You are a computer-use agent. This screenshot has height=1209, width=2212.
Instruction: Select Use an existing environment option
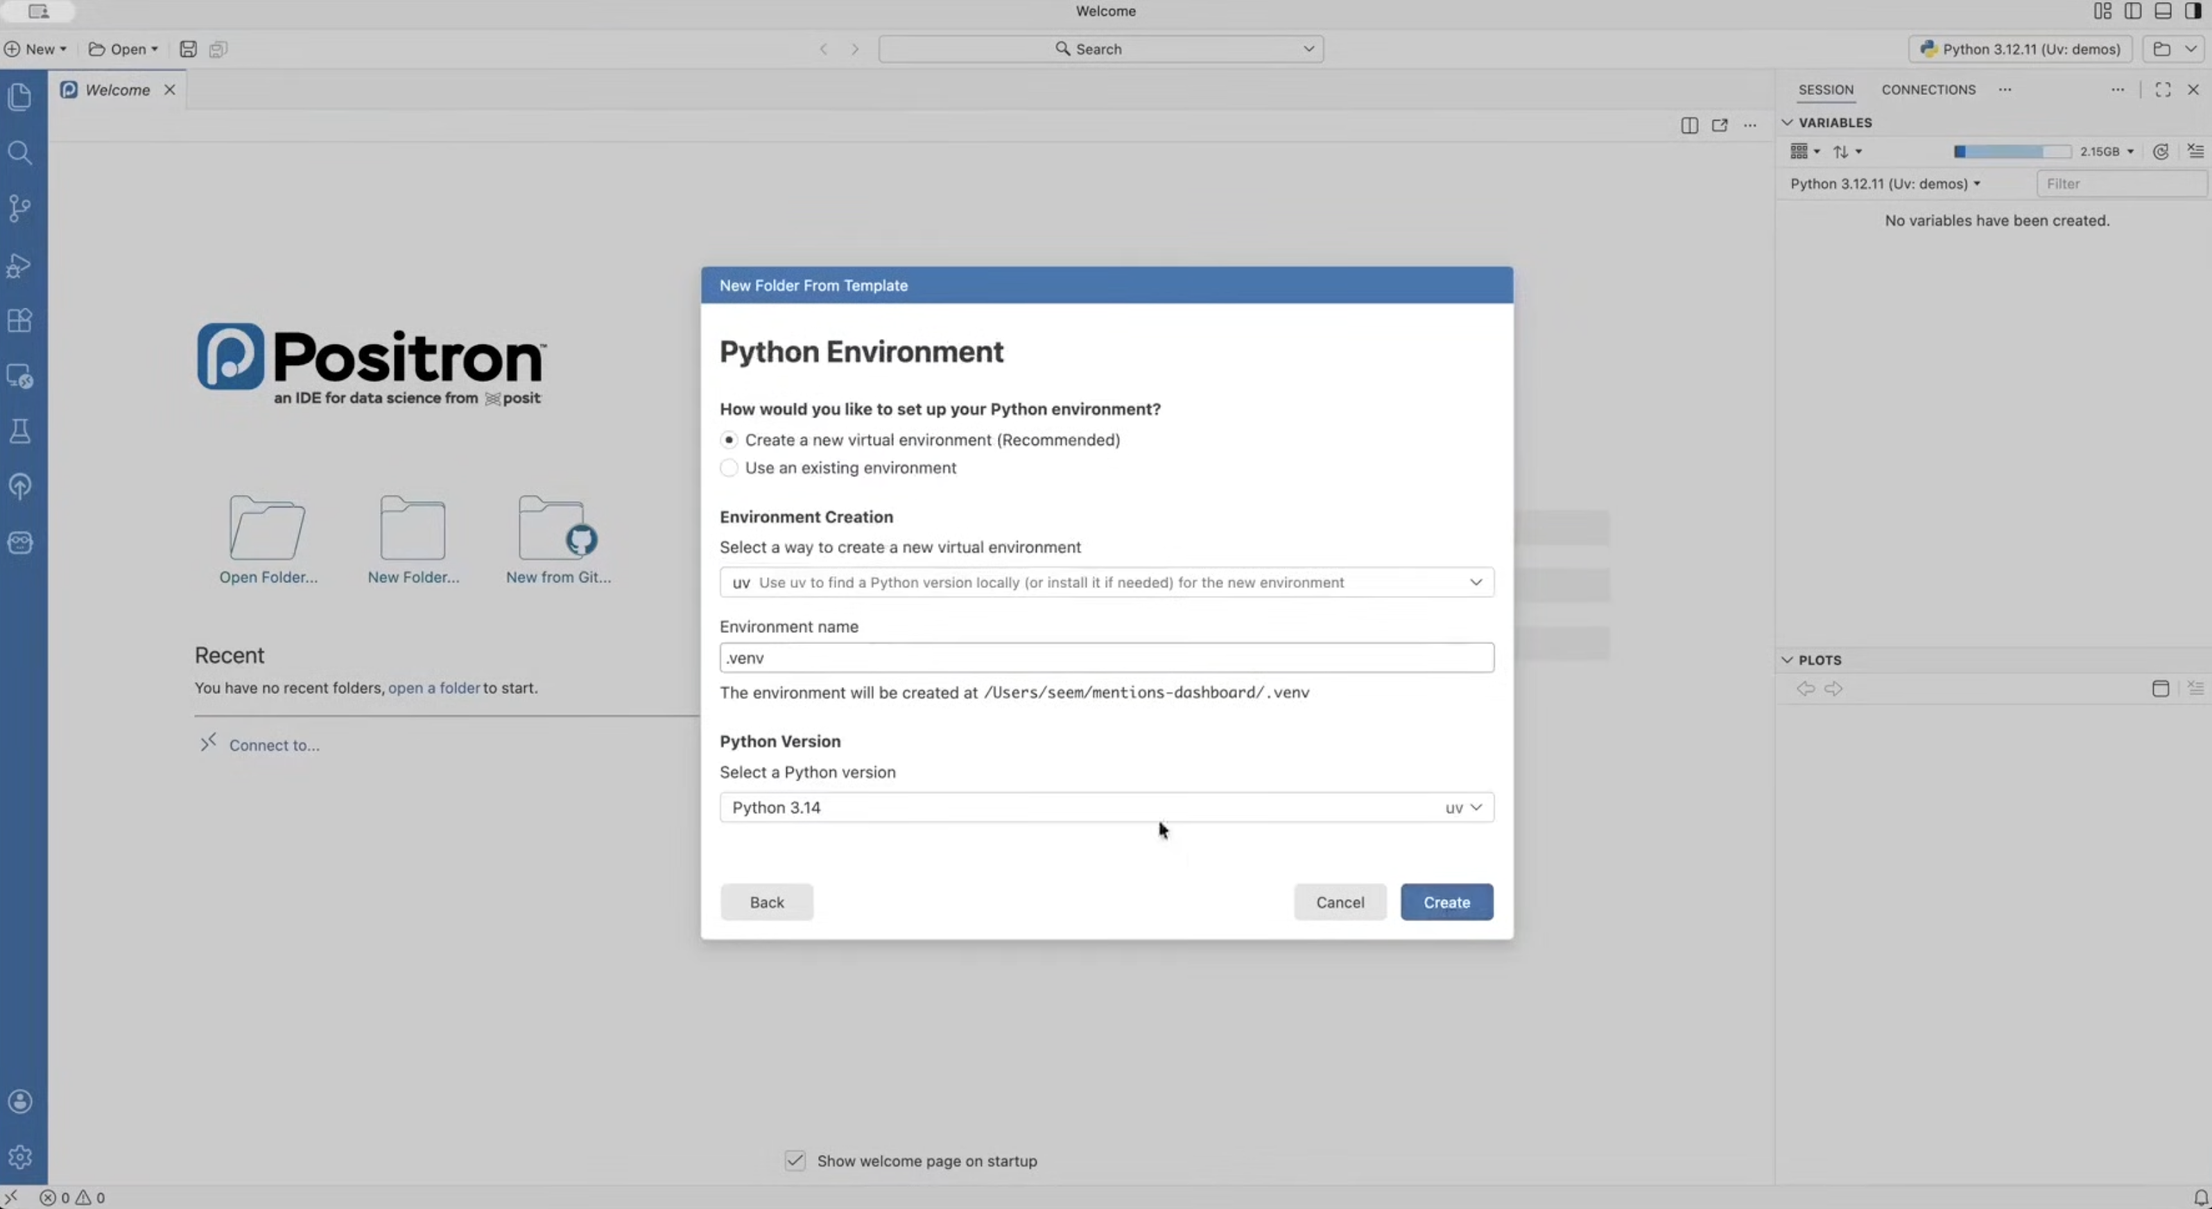pos(729,468)
